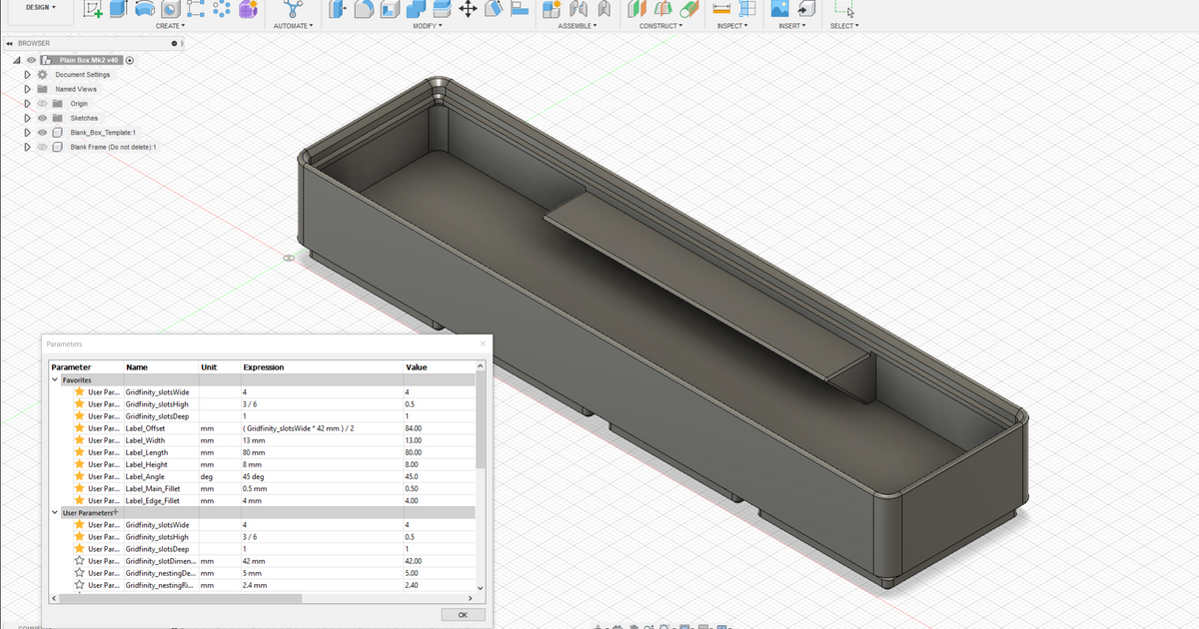
Task: Collapse the Favorites group in Parameters
Action: pos(55,380)
